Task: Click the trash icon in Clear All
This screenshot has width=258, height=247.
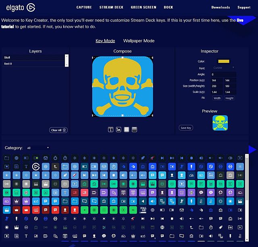Action: click(64, 130)
